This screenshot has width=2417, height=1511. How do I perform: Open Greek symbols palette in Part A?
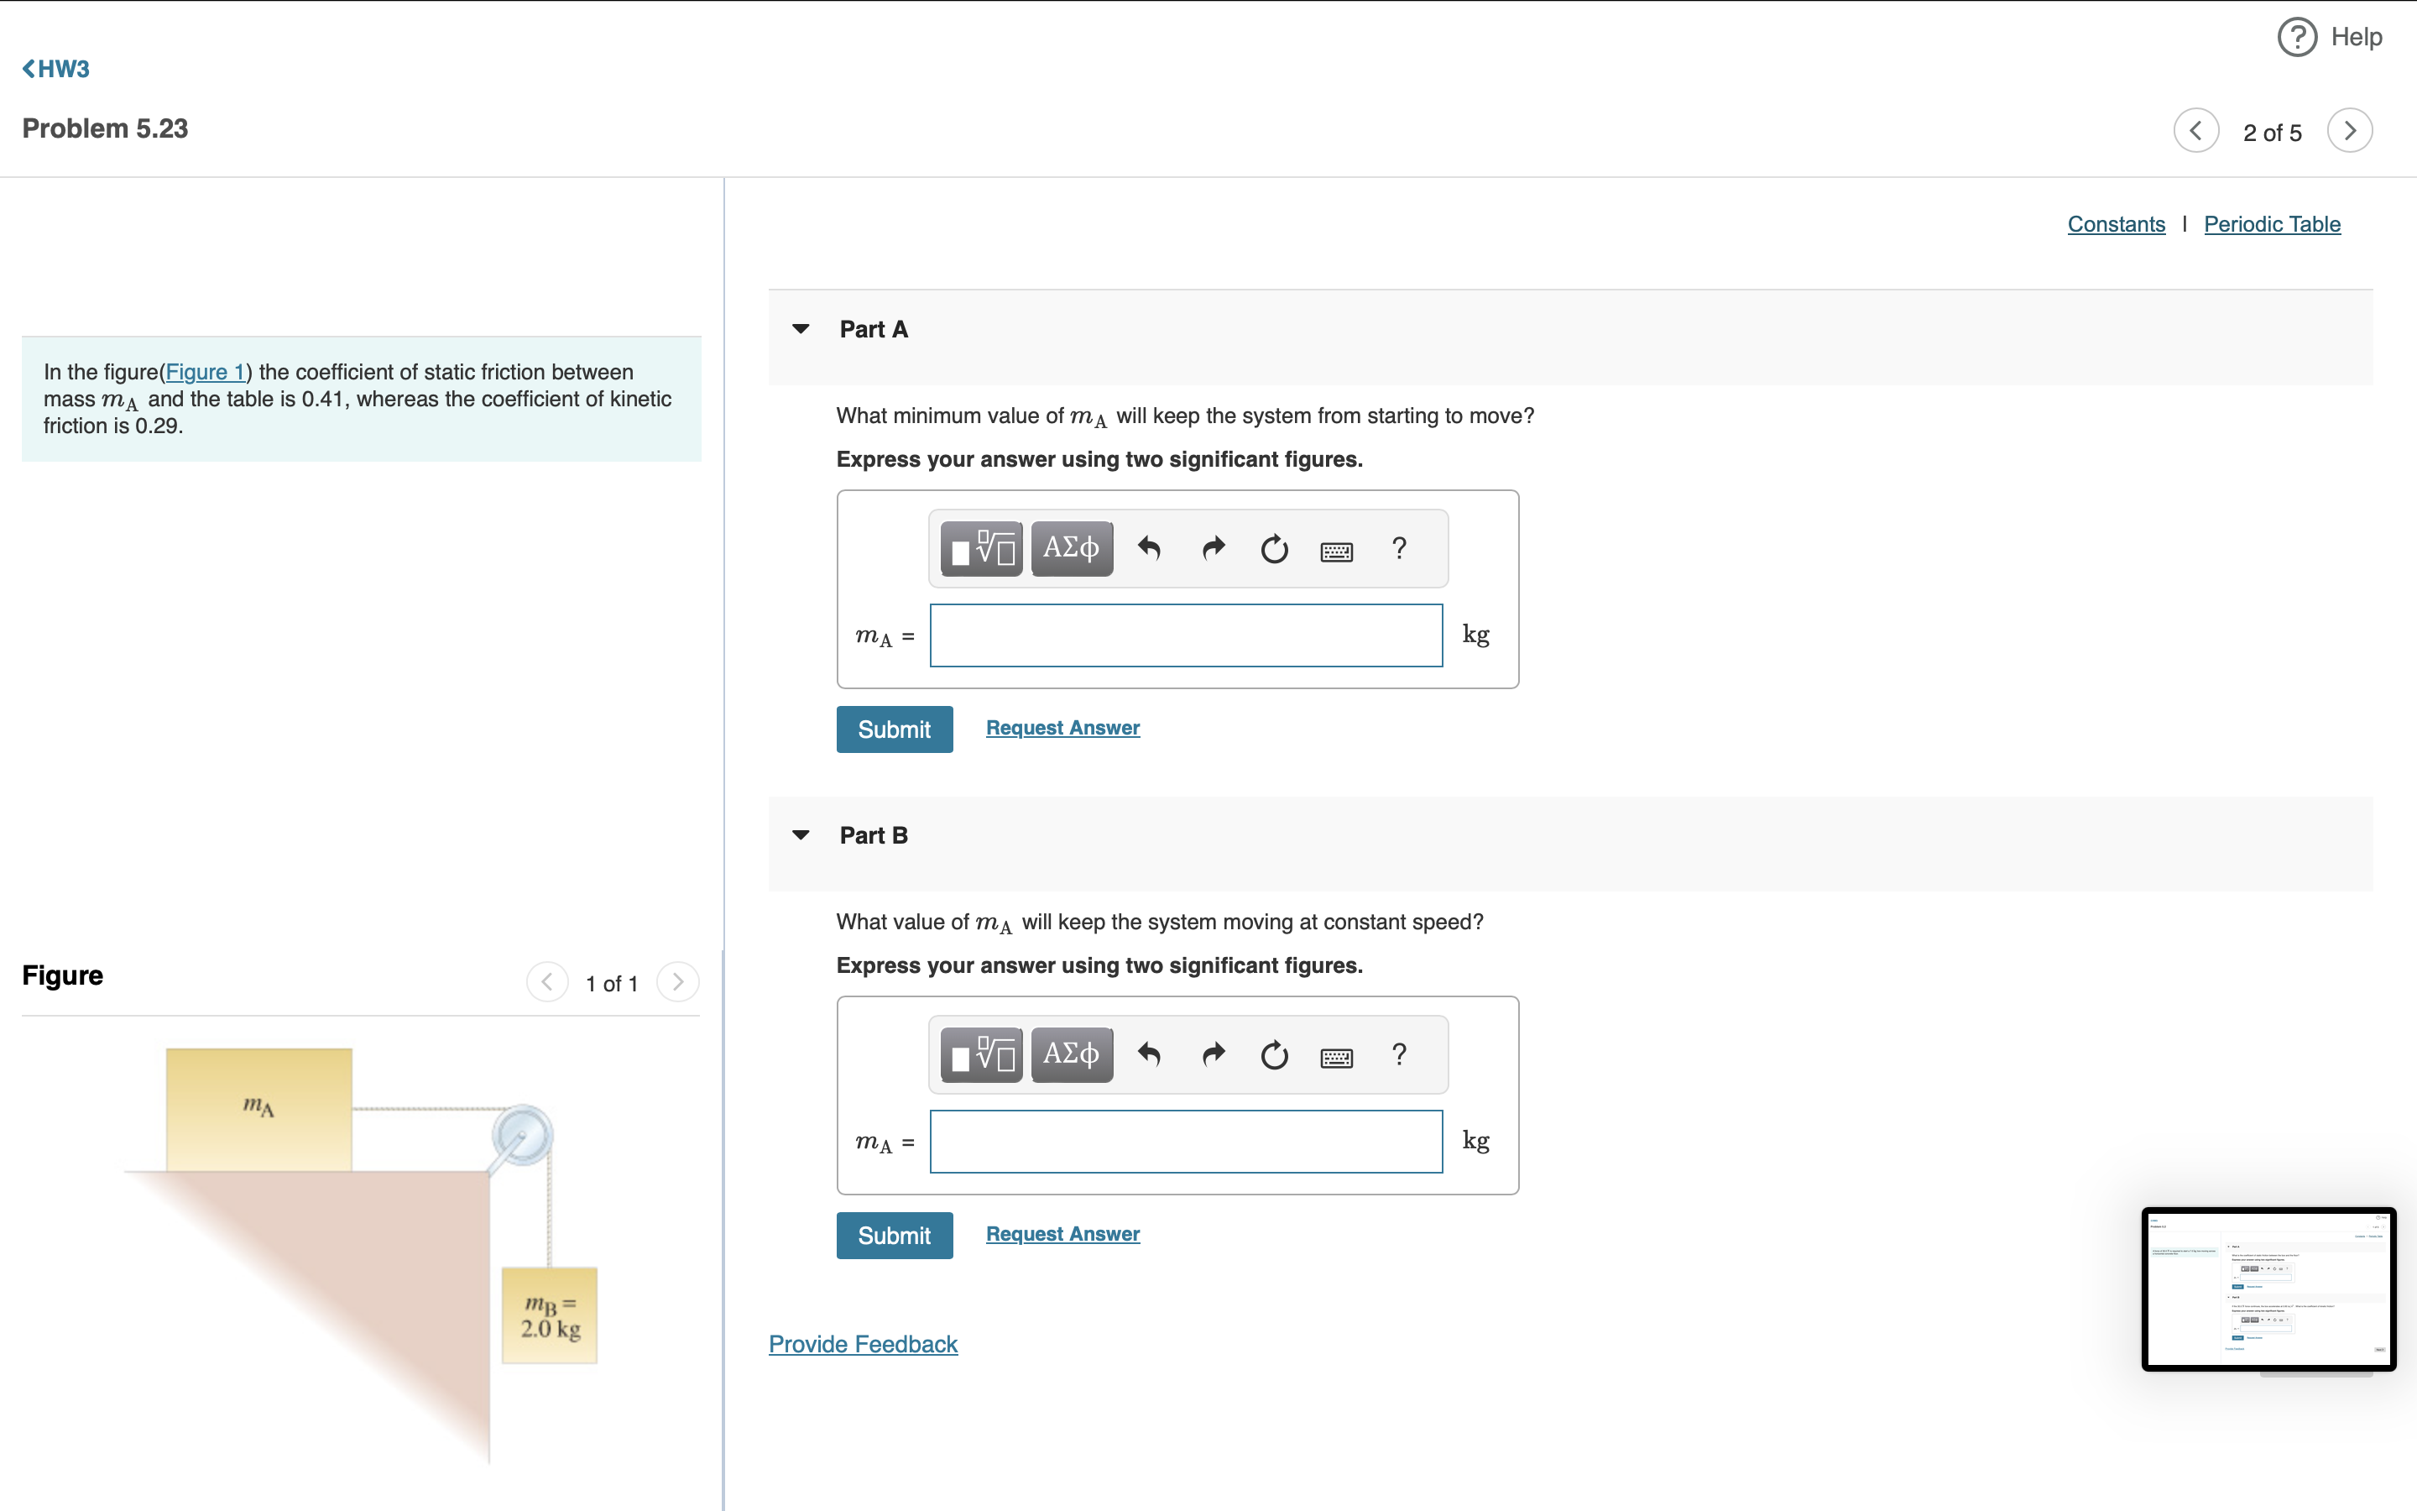click(x=1072, y=549)
